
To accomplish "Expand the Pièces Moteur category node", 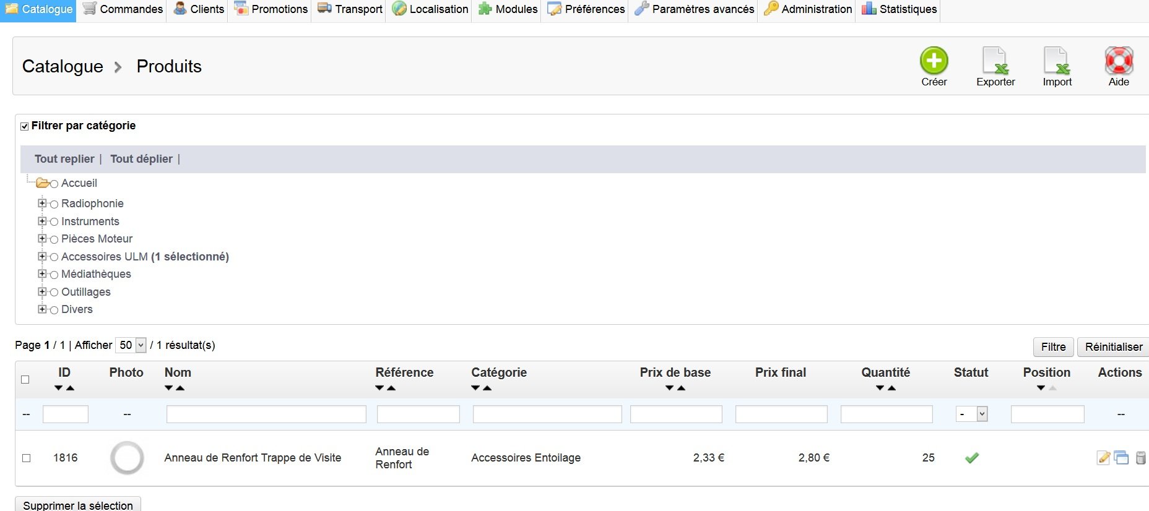I will 42,239.
